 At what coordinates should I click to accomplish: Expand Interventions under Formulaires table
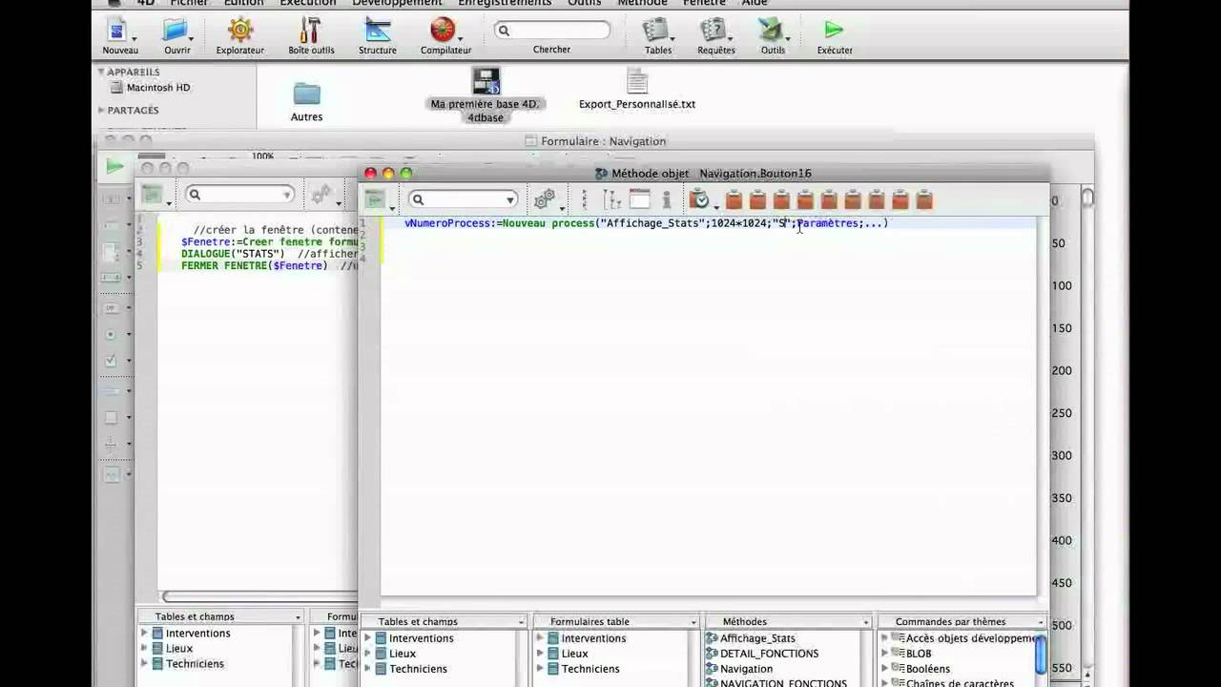click(540, 638)
